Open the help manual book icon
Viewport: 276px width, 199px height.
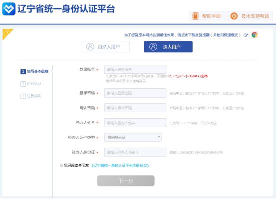point(195,16)
